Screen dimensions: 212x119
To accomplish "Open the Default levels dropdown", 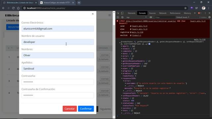I will pos(183,17).
